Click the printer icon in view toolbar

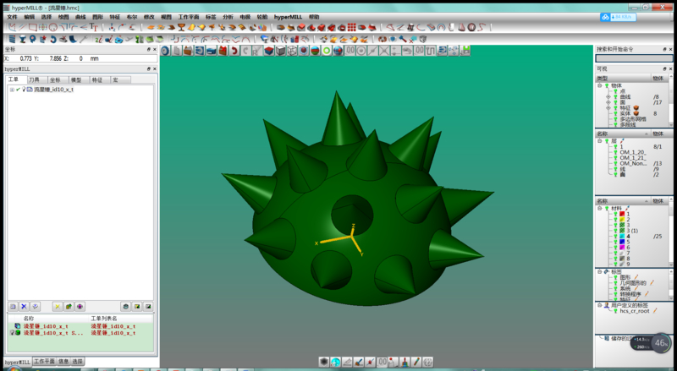[x=211, y=51]
